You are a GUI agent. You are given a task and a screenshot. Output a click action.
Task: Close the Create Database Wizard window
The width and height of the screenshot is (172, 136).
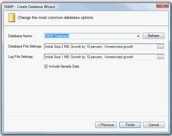(163, 6)
